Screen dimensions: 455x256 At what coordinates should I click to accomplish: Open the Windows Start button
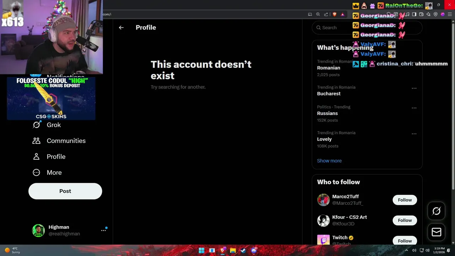[x=202, y=250]
